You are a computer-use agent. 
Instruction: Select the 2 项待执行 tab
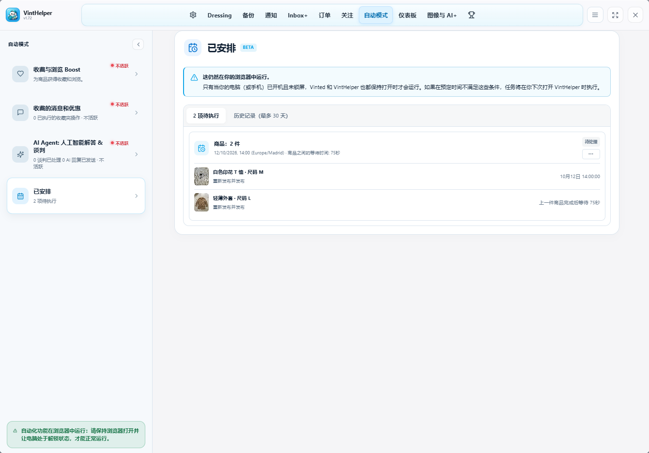coord(206,116)
